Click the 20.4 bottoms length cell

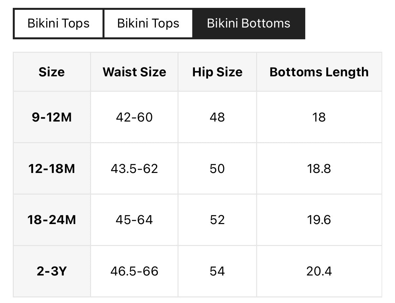(x=319, y=271)
